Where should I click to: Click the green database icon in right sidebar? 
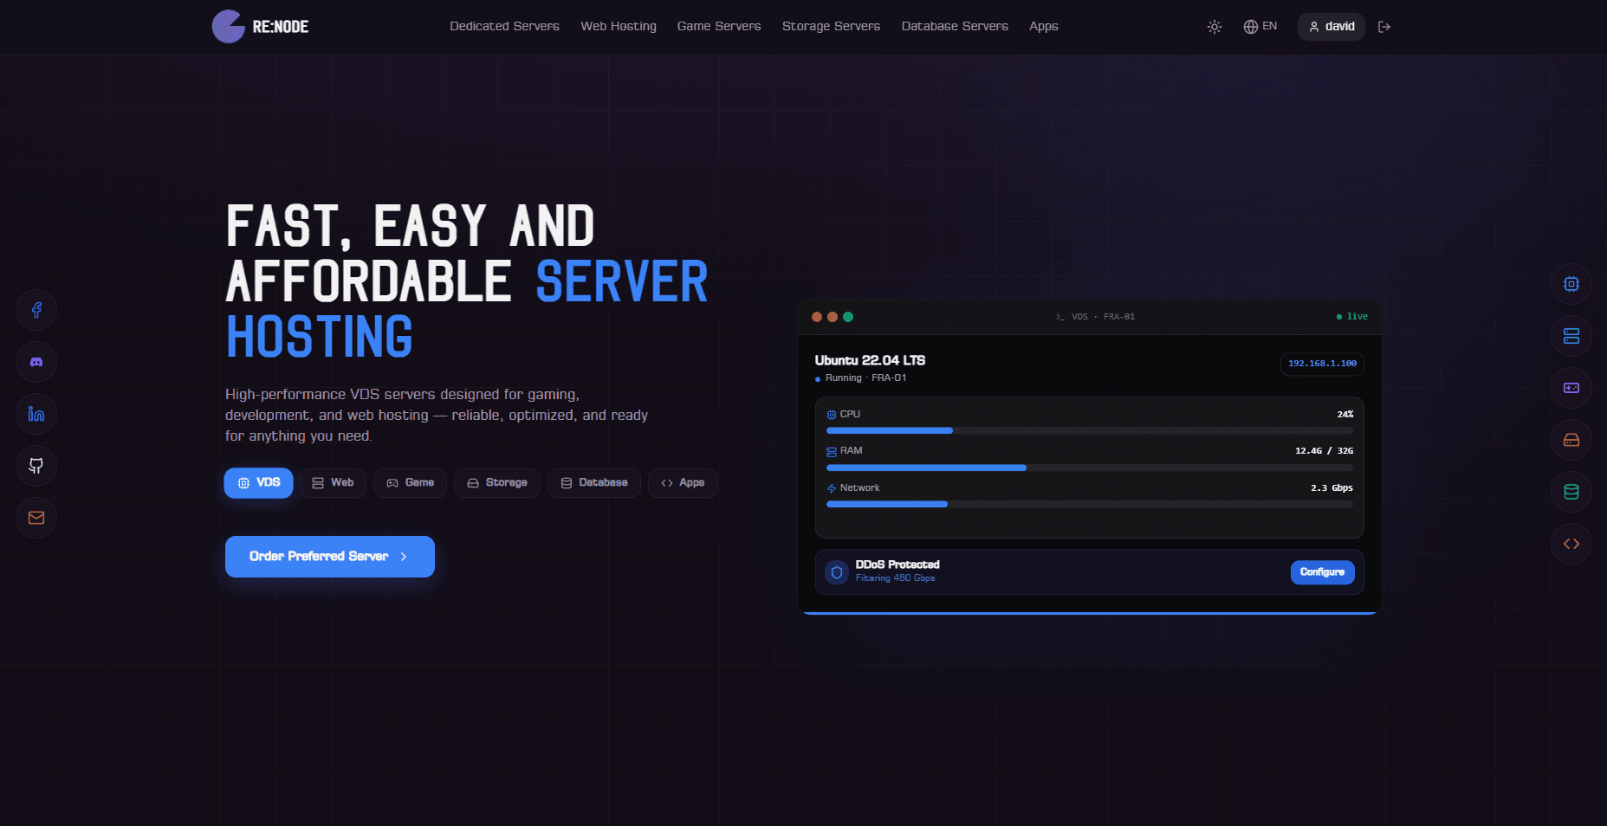(1571, 492)
